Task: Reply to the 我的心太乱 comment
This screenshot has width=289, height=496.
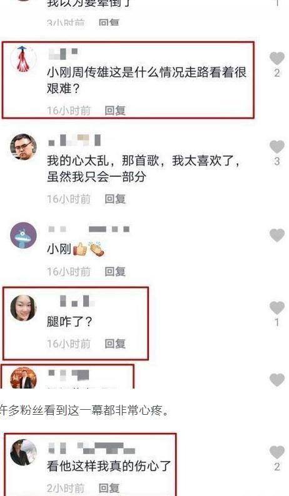Action: (x=115, y=199)
